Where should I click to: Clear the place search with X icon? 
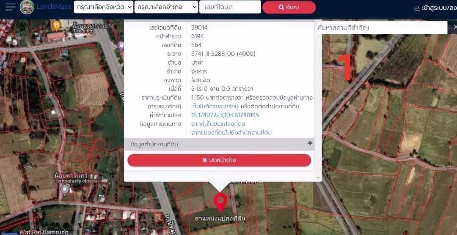pos(454,27)
